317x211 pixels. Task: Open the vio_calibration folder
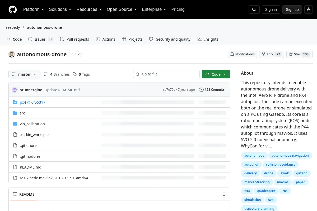point(32,124)
